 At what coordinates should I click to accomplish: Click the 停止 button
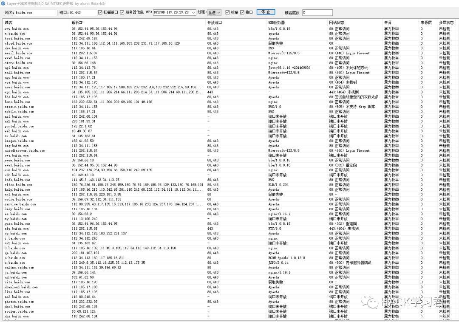(266, 12)
